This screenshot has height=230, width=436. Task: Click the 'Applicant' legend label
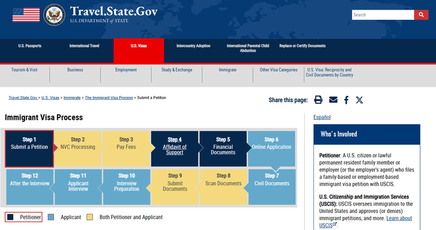(71, 217)
